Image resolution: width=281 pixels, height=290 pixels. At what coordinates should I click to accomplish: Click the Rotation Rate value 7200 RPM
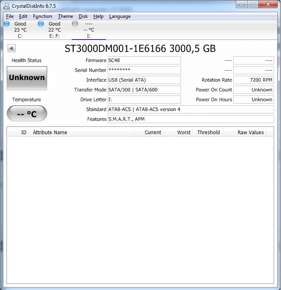(254, 80)
